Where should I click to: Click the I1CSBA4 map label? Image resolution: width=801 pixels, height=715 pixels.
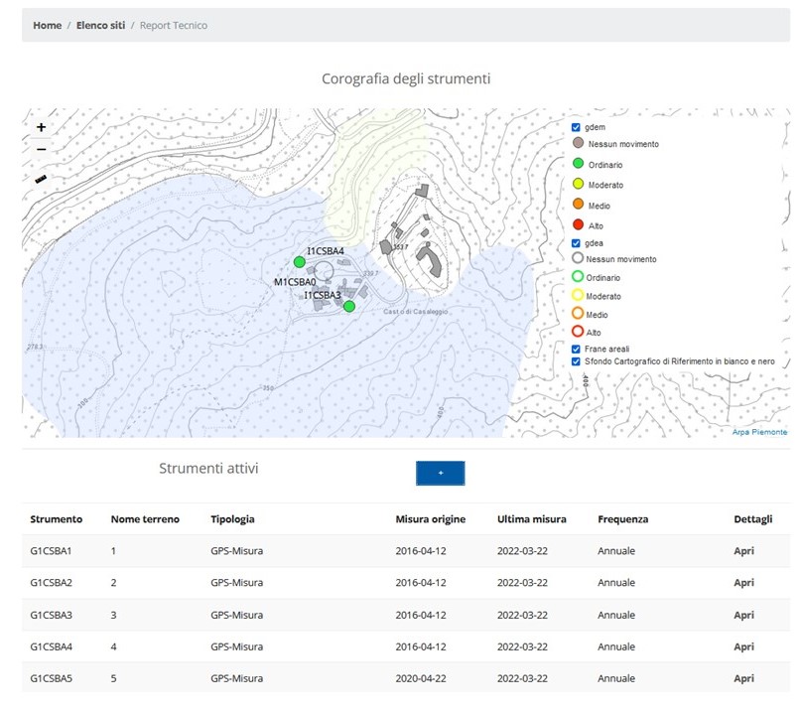tap(326, 251)
